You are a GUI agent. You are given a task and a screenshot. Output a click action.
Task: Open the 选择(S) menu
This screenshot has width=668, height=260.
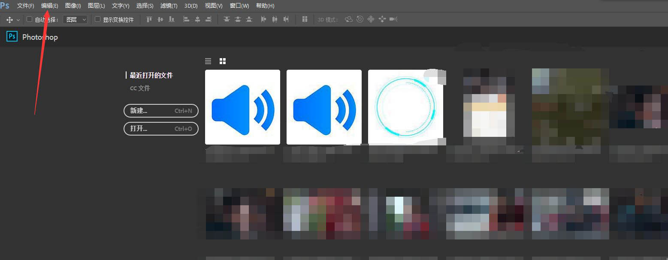pyautogui.click(x=145, y=6)
